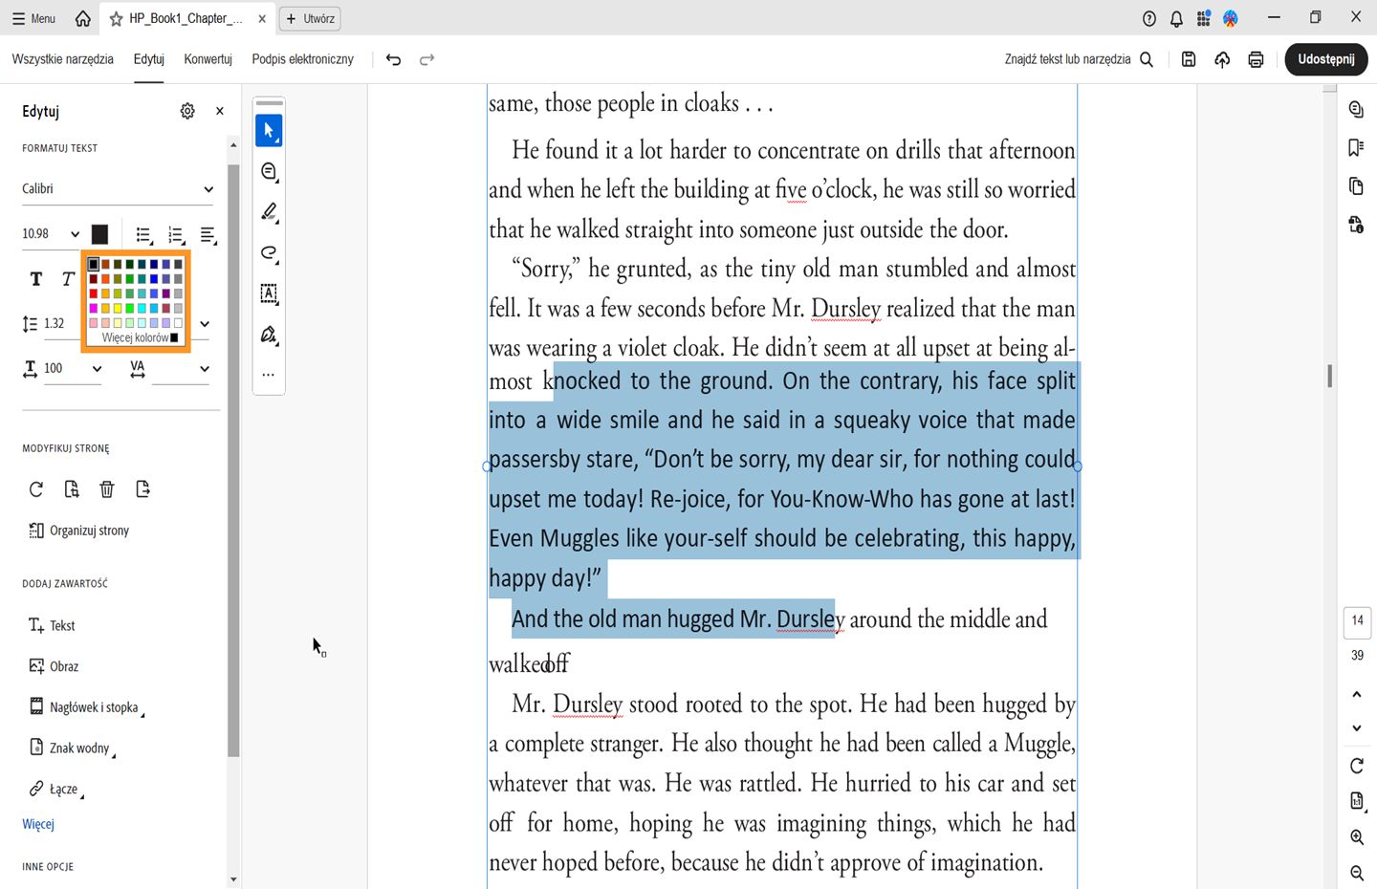Click the bold T formatting icon
This screenshot has width=1377, height=889.
click(36, 278)
